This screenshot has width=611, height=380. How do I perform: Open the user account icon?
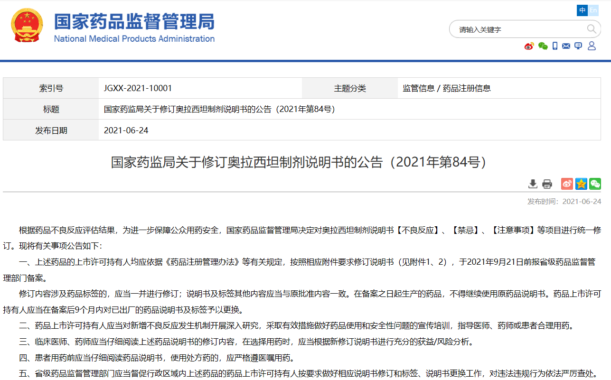(x=592, y=46)
